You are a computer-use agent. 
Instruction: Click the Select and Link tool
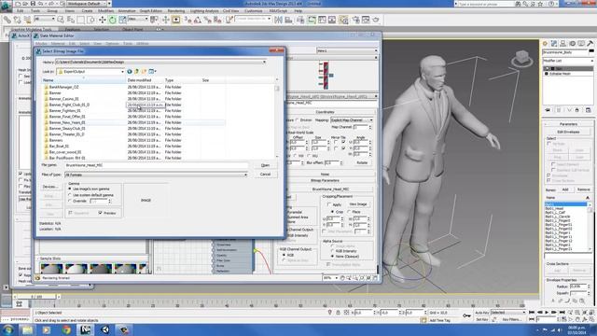[7, 20]
